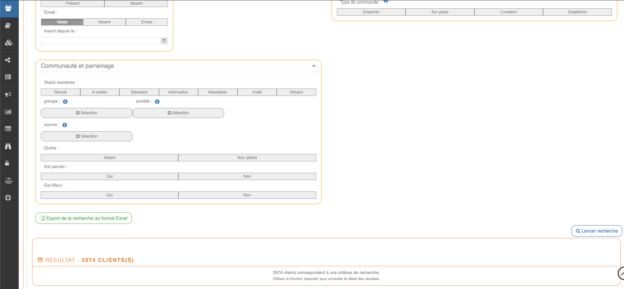Image resolution: width=624 pixels, height=289 pixels.
Task: Collapse the Communauté et parrainage panel
Action: (x=314, y=66)
